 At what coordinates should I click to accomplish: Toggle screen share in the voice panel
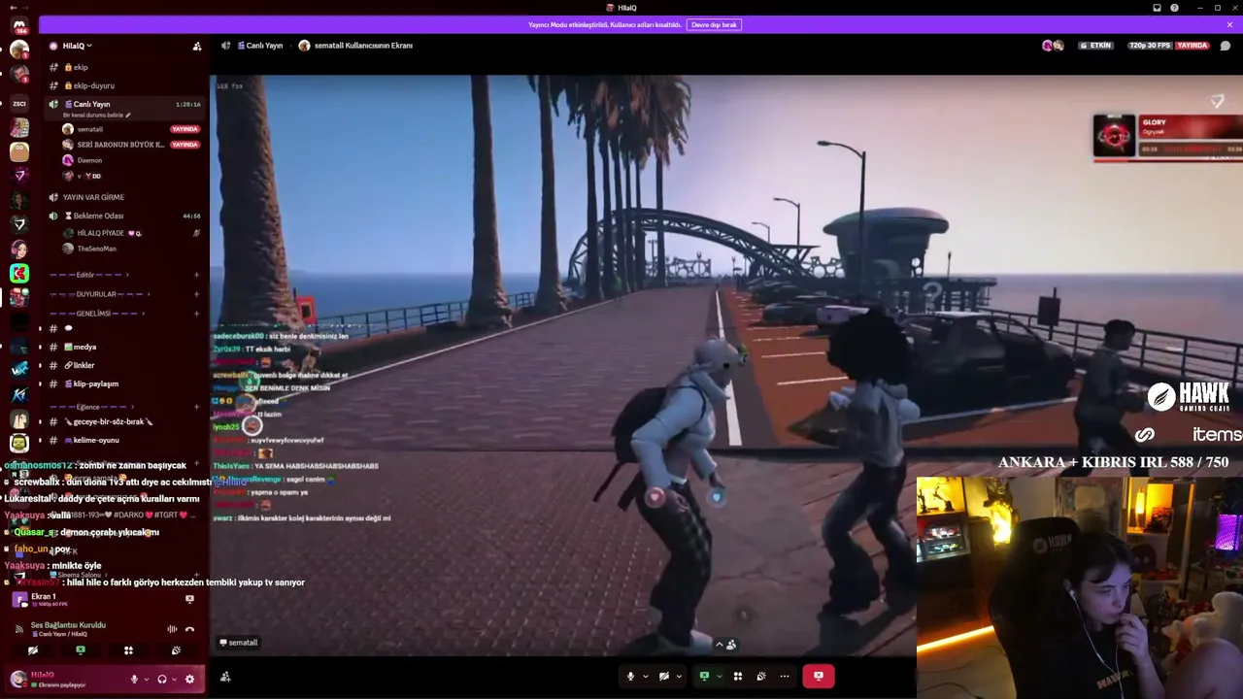(81, 650)
